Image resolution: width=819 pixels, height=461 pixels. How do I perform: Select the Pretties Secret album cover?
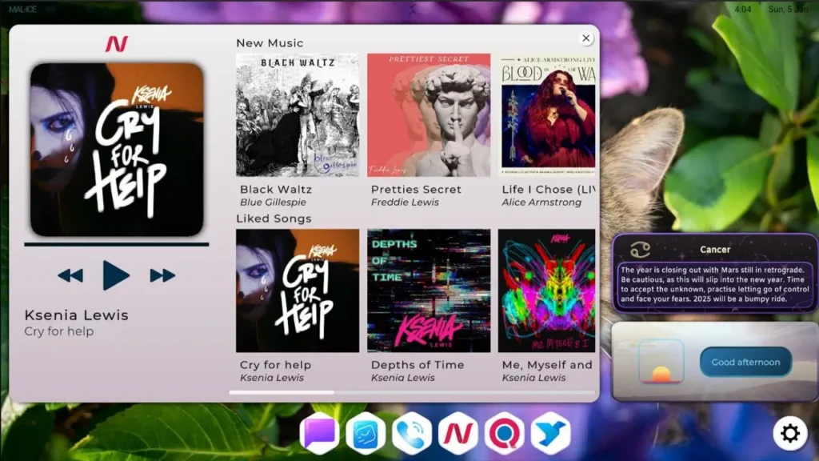coord(429,115)
